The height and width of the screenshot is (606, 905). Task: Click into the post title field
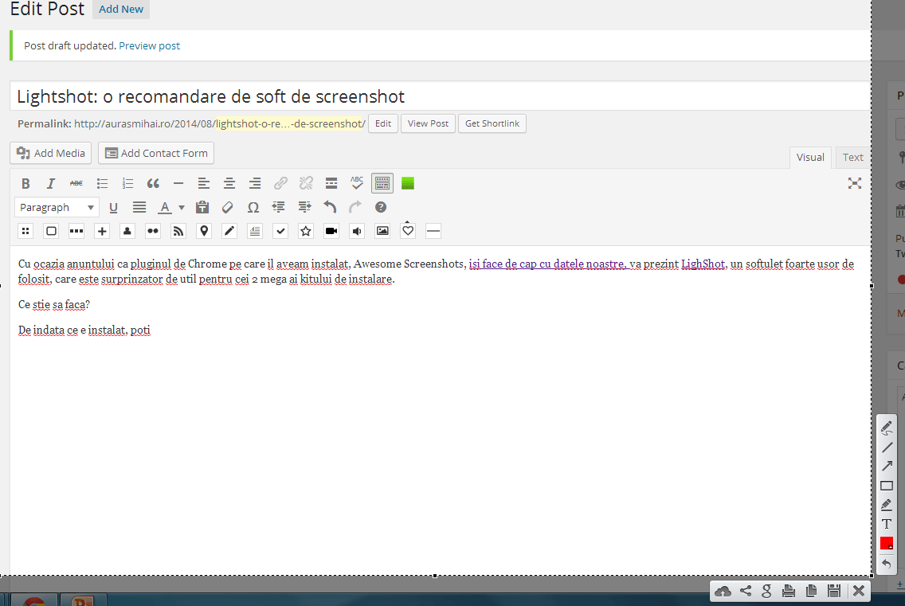(440, 96)
